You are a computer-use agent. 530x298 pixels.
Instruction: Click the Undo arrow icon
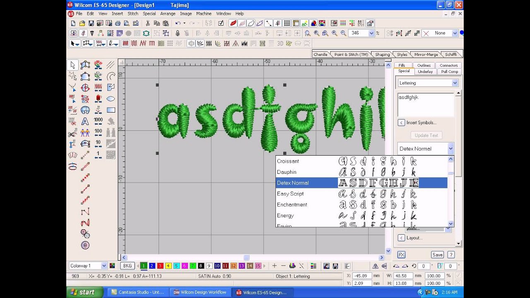[178, 23]
